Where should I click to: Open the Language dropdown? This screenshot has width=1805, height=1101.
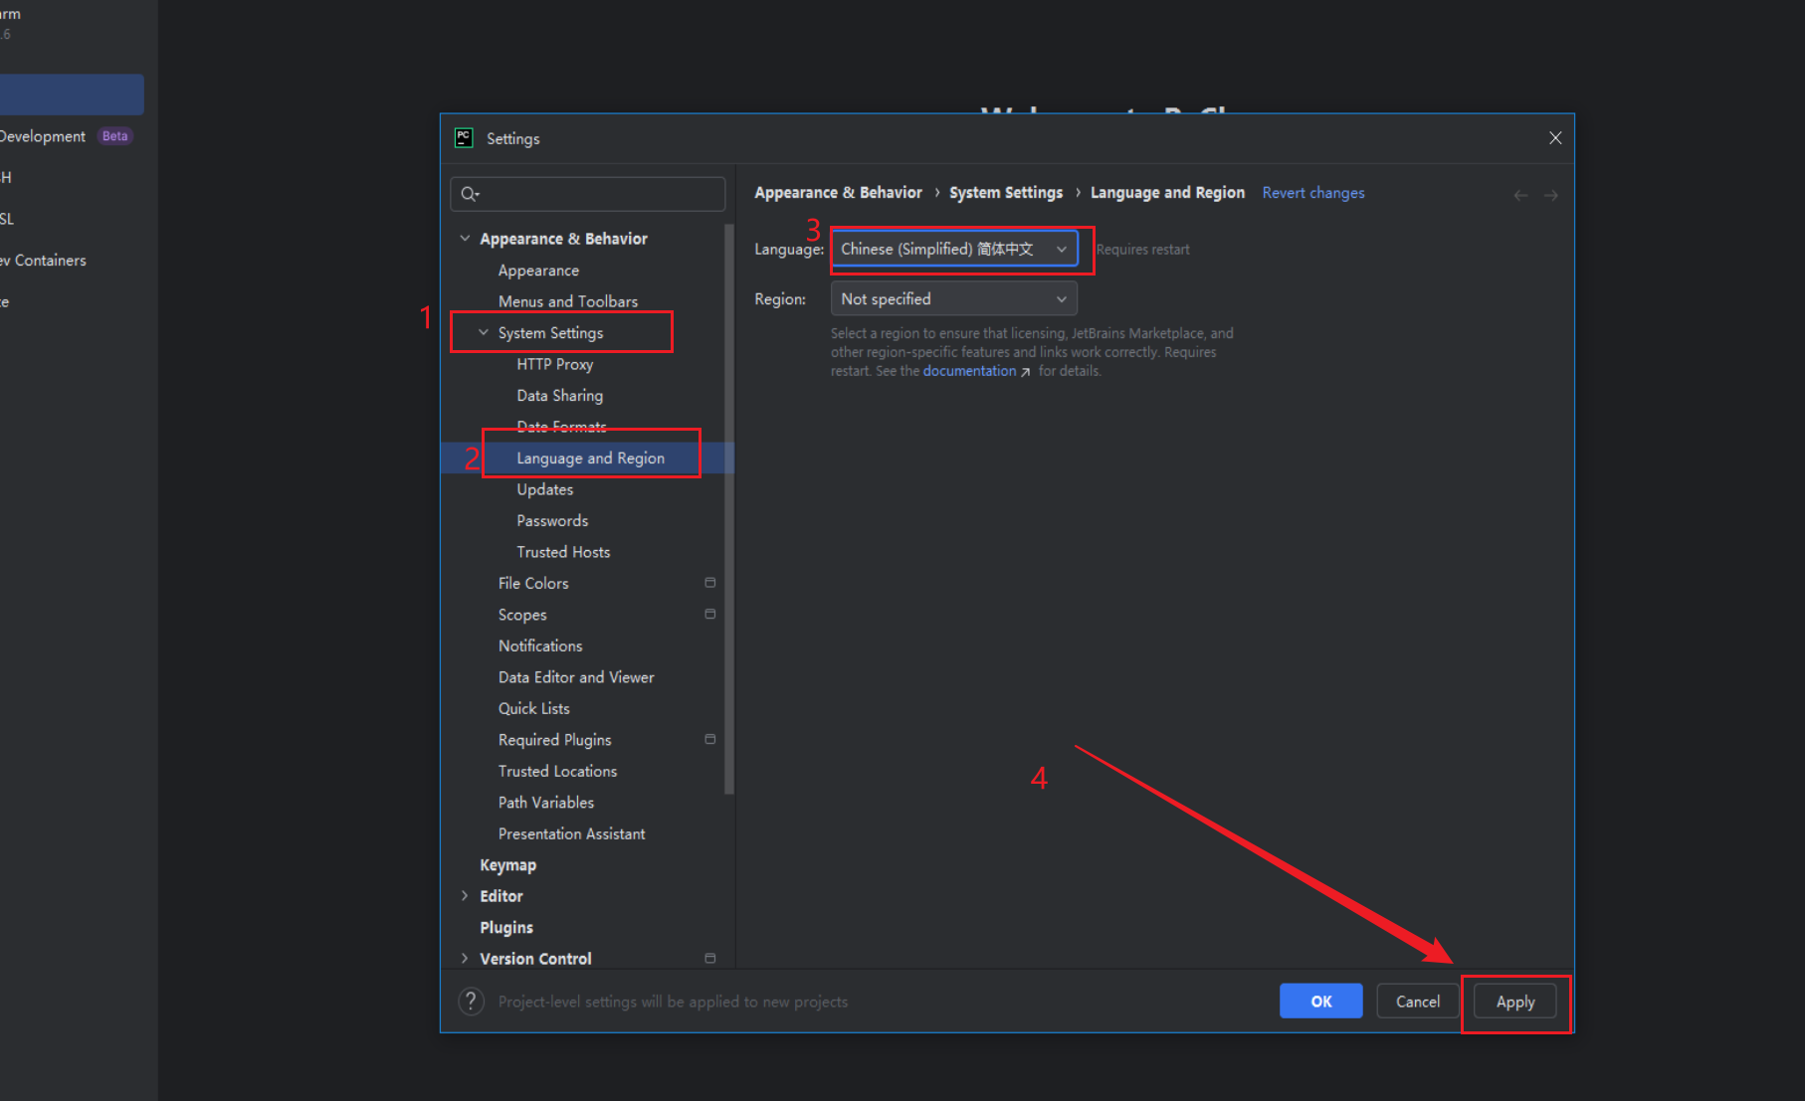click(x=953, y=249)
